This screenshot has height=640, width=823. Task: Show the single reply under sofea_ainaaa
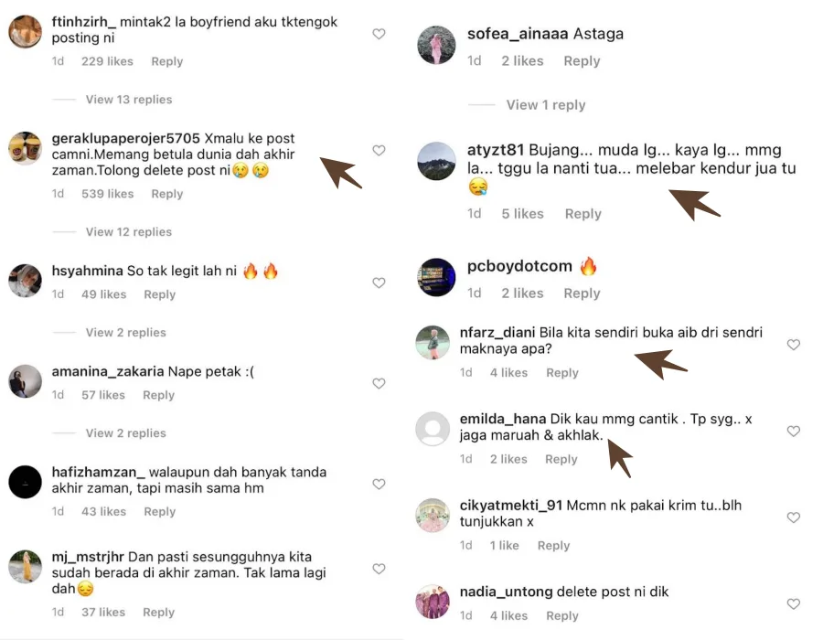coord(546,105)
